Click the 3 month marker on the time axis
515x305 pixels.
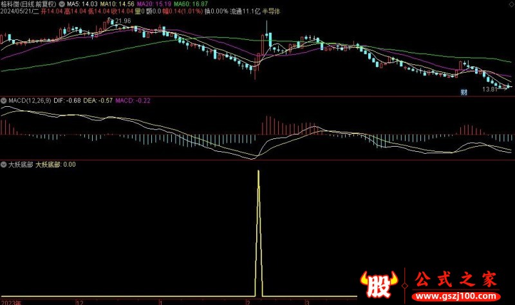[308, 302]
